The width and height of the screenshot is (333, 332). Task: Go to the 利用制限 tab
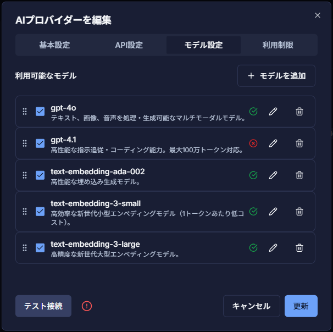pos(277,45)
